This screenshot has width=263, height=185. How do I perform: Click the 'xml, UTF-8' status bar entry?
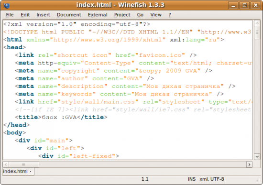pyautogui.click(x=212, y=179)
